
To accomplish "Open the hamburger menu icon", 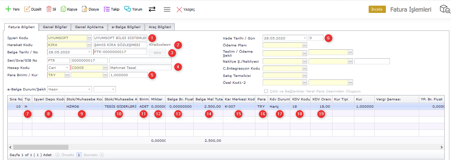I will pyautogui.click(x=167, y=9).
